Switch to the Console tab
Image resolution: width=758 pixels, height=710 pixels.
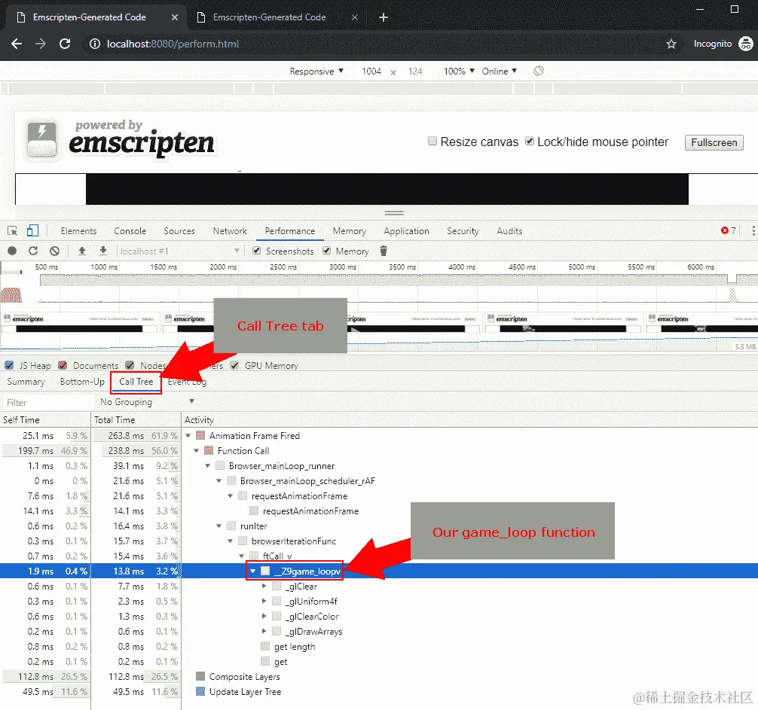coord(130,231)
